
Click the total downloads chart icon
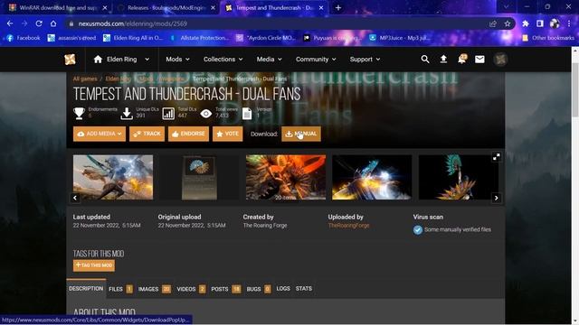click(x=168, y=114)
